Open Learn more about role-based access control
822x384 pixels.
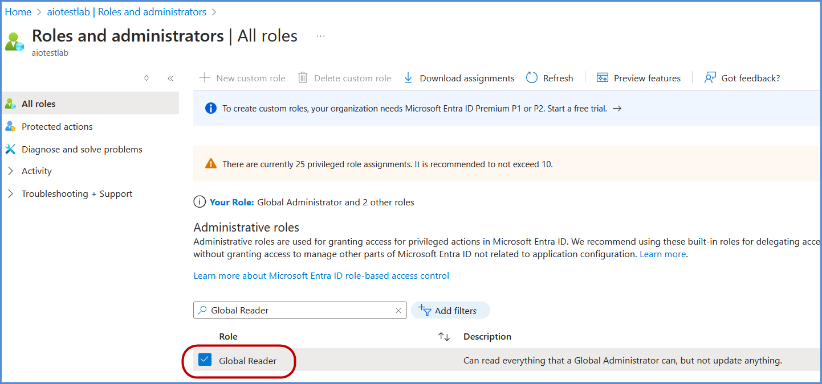coord(321,276)
